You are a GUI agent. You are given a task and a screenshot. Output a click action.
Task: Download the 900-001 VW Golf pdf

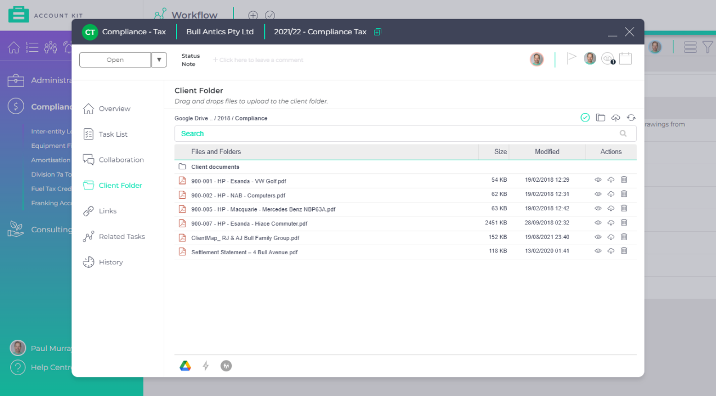(x=611, y=180)
